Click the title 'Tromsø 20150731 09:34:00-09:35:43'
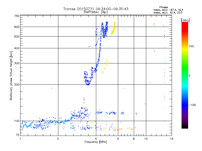202x151 pixels. point(96,9)
